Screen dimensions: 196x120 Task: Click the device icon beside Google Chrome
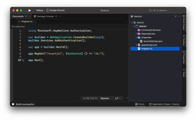point(47,10)
